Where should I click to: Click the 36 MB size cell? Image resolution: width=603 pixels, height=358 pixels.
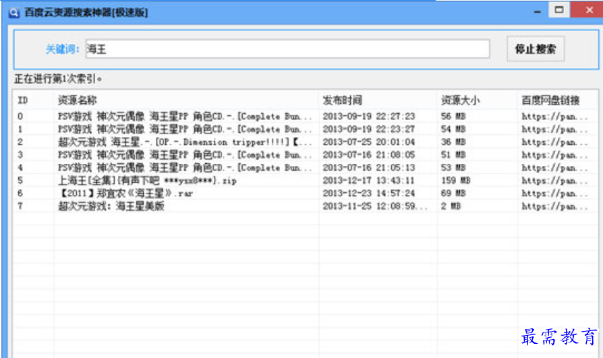pyautogui.click(x=453, y=142)
